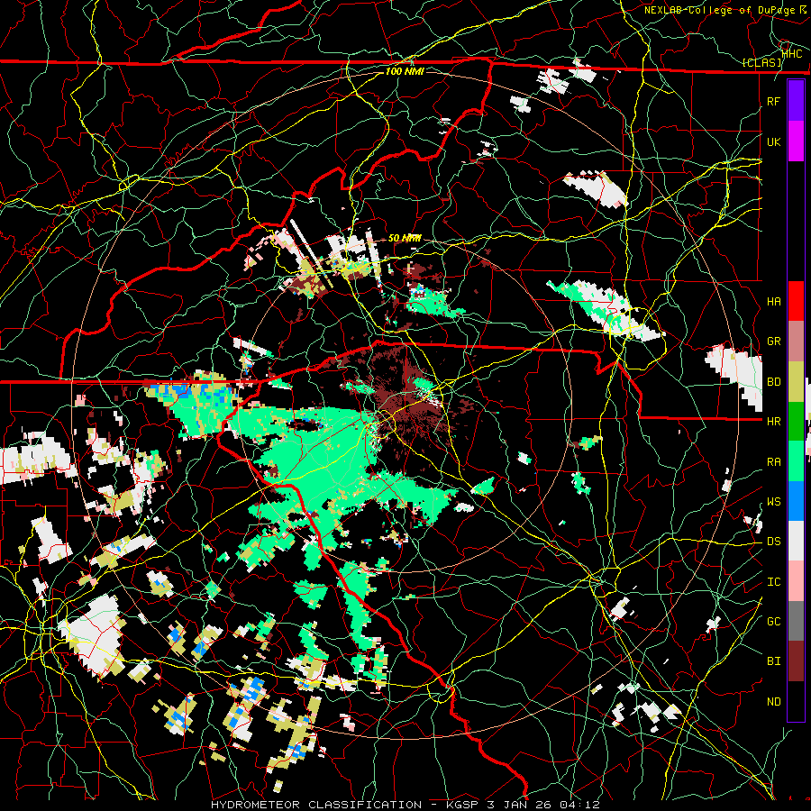The width and height of the screenshot is (811, 811).
Task: Click the 100 NMI range ring label
Action: pyautogui.click(x=405, y=71)
